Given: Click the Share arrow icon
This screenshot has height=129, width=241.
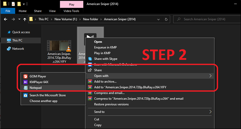Looking at the screenshot, I should (90, 70).
